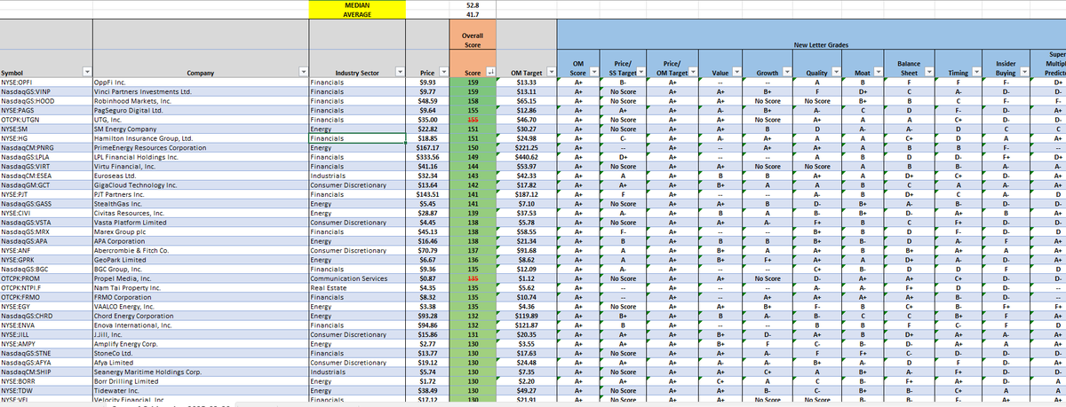
Task: Select the GeoPark Limited company cell
Action: click(x=200, y=259)
